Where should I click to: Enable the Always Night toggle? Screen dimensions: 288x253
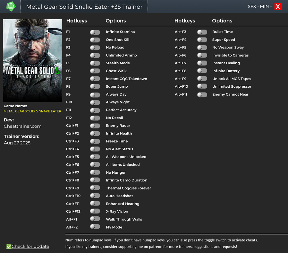click(x=95, y=103)
